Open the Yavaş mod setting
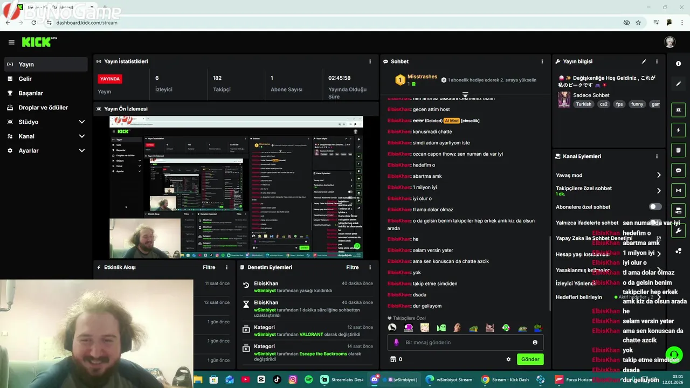 (609, 175)
